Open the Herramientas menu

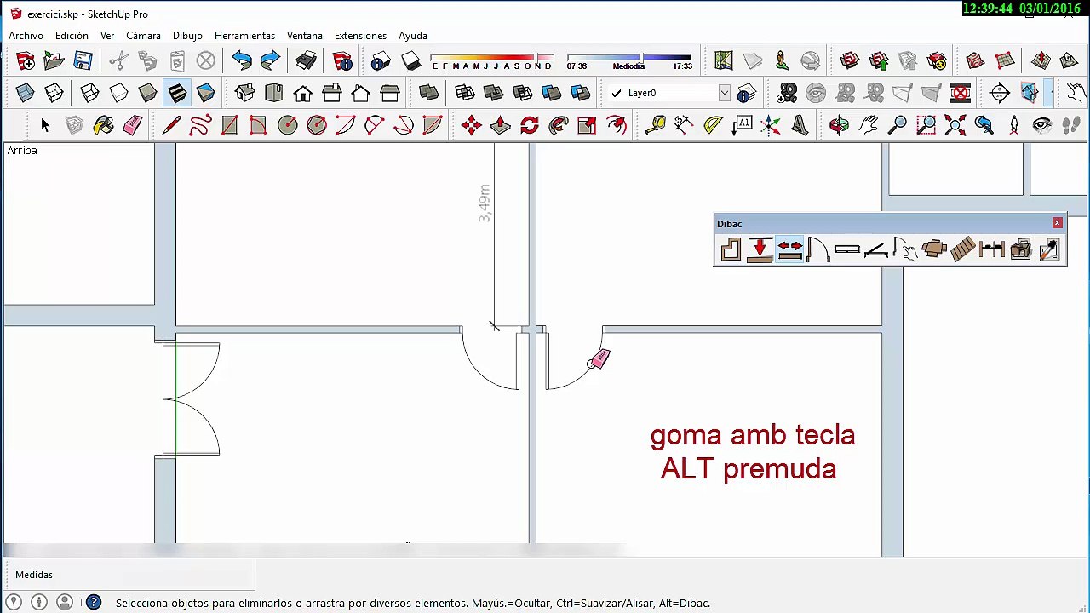tap(244, 36)
